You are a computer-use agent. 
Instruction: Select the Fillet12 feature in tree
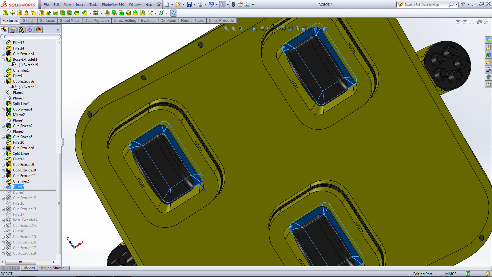click(x=18, y=187)
